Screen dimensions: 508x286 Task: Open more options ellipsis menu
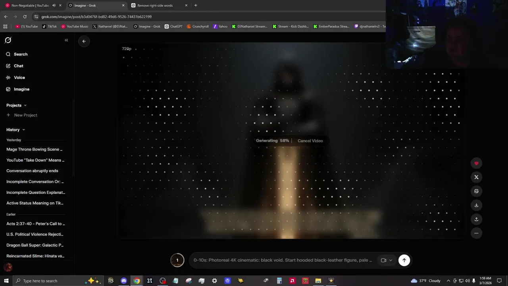point(476,233)
